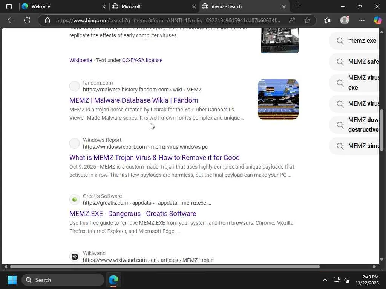Search related query MEMZ safe
Screen dimensions: 386x289
[x=354, y=61]
